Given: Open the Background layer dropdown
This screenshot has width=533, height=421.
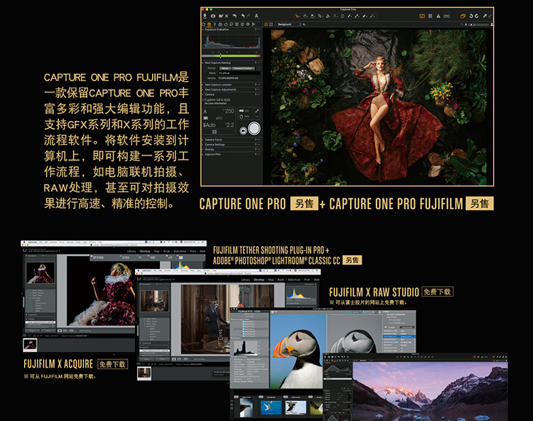Looking at the screenshot, I should (289, 24).
